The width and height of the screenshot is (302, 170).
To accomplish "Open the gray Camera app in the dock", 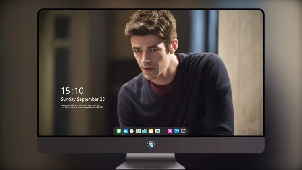I will (x=183, y=131).
